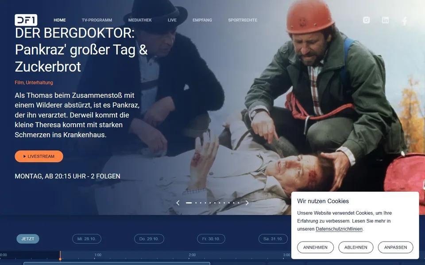
Task: Customize cookies with ANPASSEN
Action: [395, 247]
